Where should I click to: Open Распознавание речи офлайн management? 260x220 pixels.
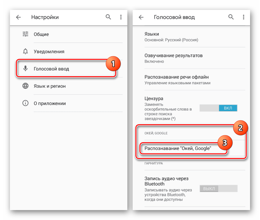(x=191, y=80)
